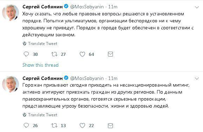
Task: Click Show this thread link
Action: click(40, 65)
